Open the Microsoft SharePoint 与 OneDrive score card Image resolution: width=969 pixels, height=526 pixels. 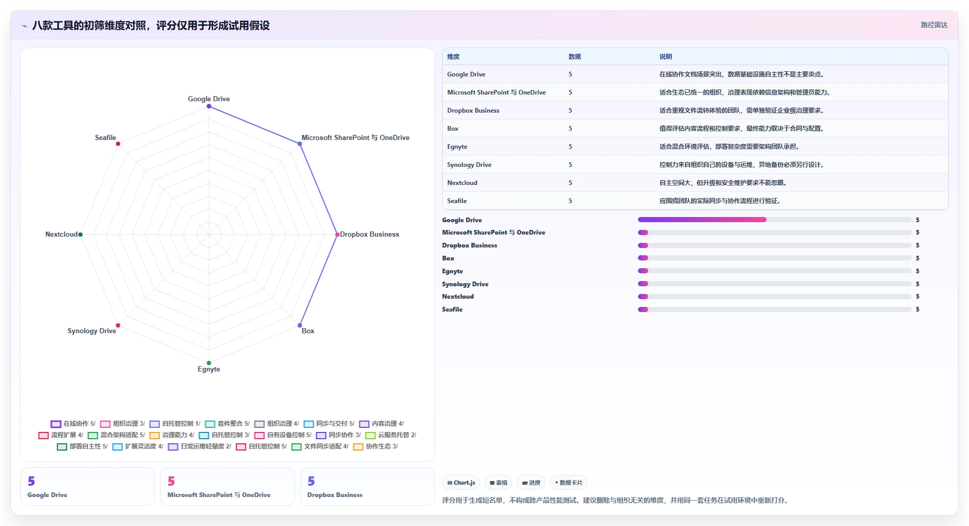[x=227, y=486]
